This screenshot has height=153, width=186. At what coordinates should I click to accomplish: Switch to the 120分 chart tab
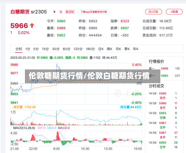(78, 49)
